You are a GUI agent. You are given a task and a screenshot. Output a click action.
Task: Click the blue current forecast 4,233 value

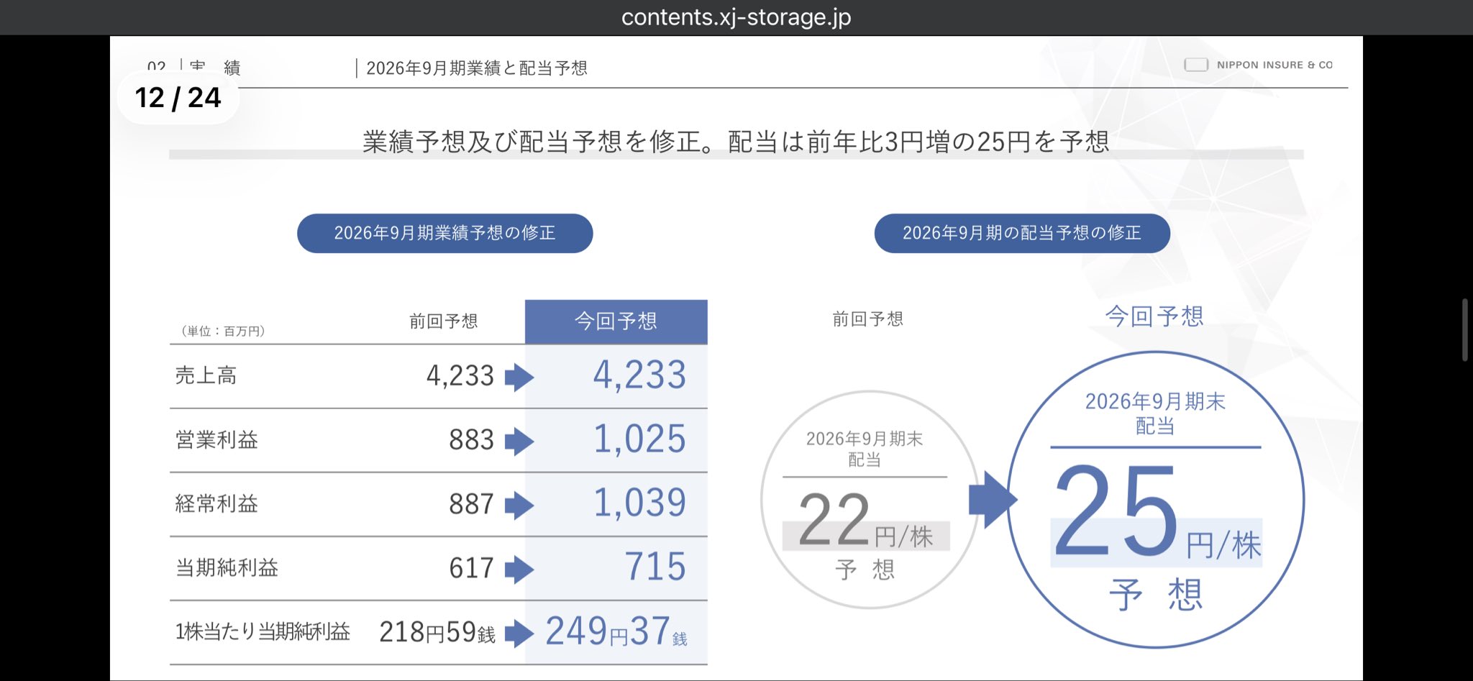[x=639, y=375]
